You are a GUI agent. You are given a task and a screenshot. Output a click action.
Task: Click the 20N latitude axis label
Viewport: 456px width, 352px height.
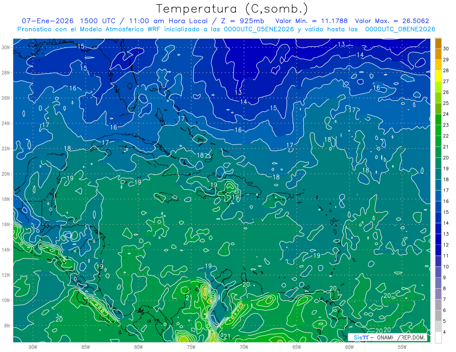click(x=6, y=174)
